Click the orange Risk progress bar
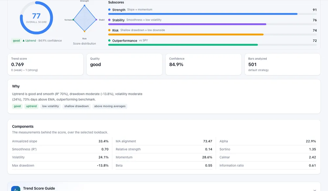Viewport: 328px width, 191px height. [186, 35]
